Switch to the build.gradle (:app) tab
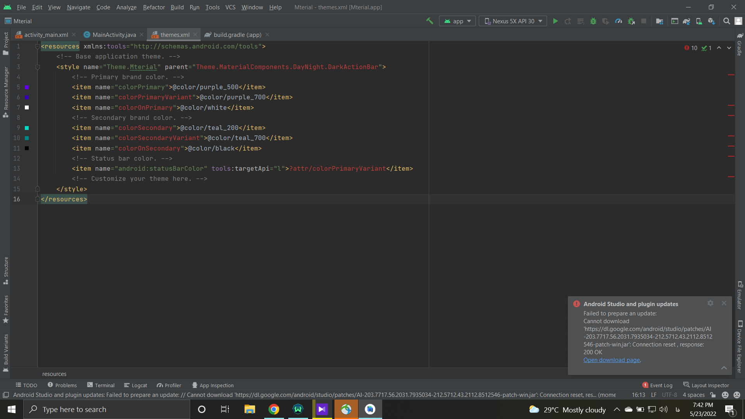745x419 pixels. click(237, 35)
